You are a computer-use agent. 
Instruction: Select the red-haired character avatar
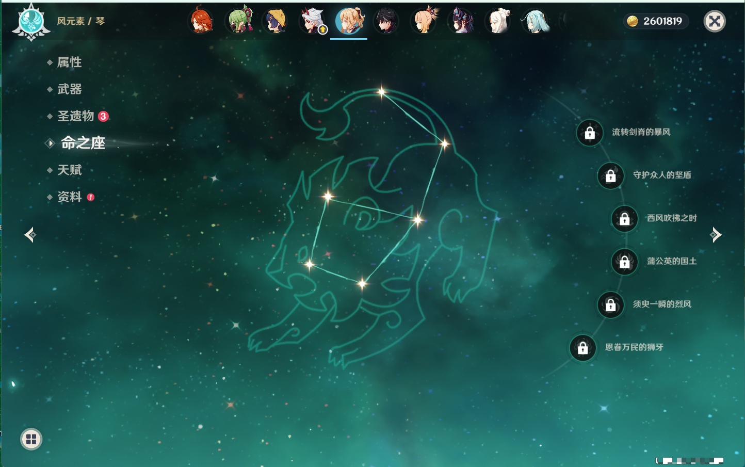[x=201, y=21]
